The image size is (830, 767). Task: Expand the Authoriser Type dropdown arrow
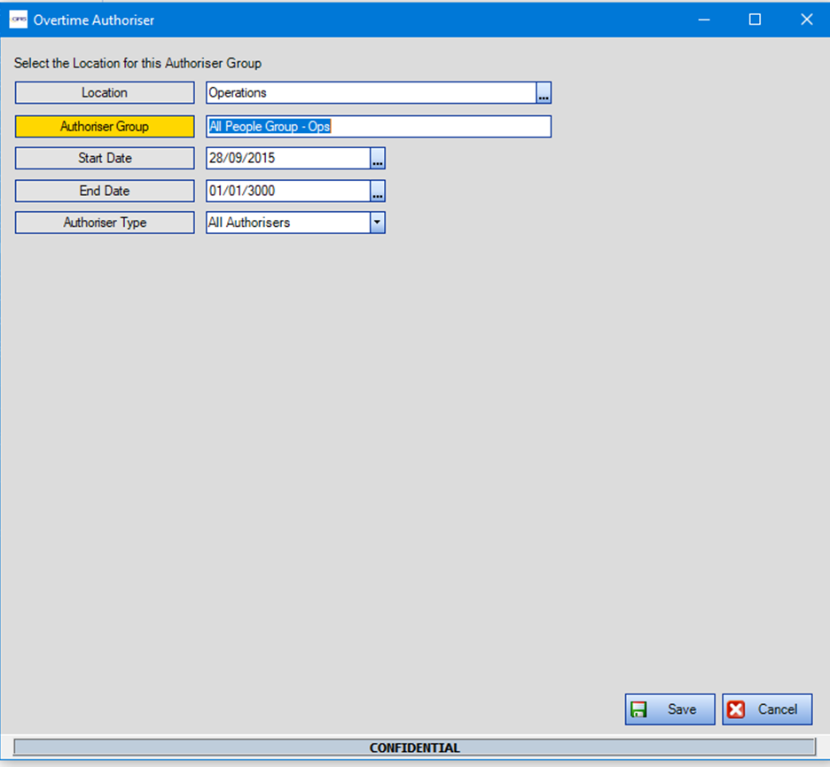click(378, 223)
